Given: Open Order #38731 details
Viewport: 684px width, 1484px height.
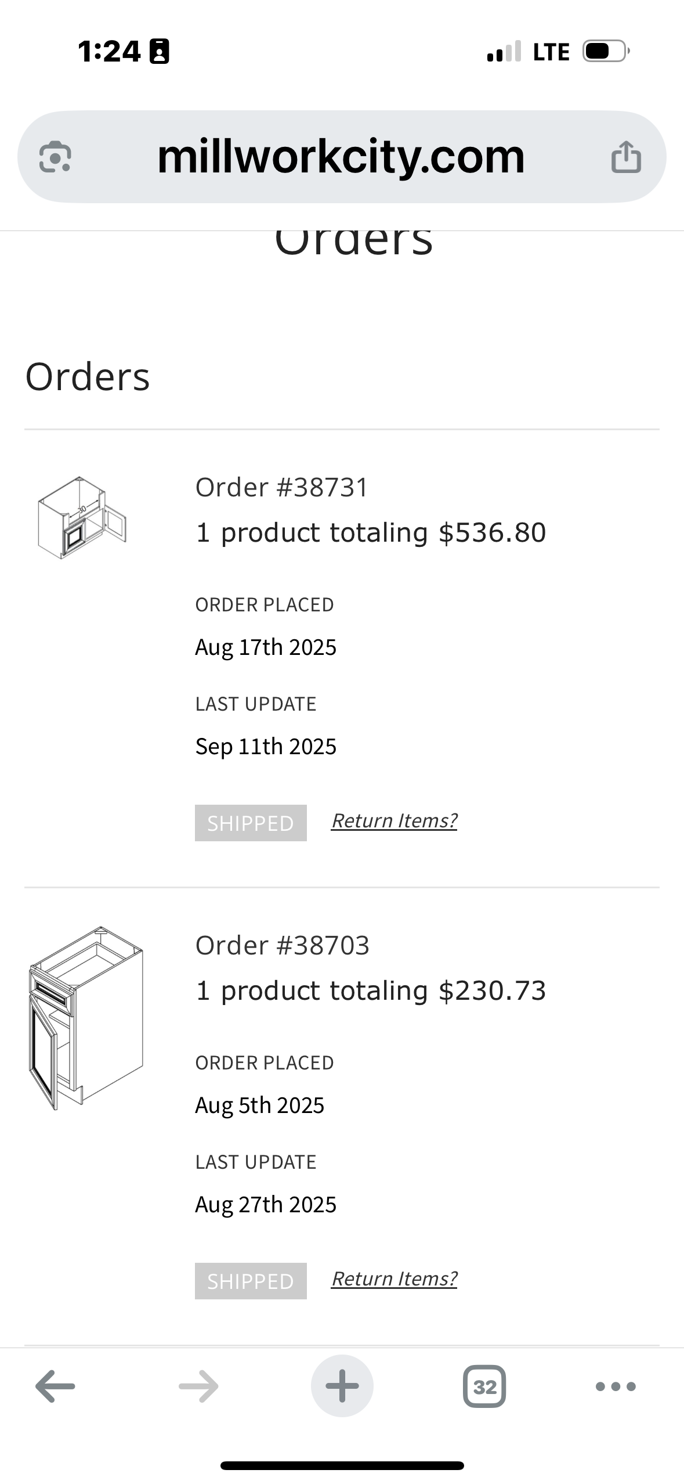Looking at the screenshot, I should (282, 487).
